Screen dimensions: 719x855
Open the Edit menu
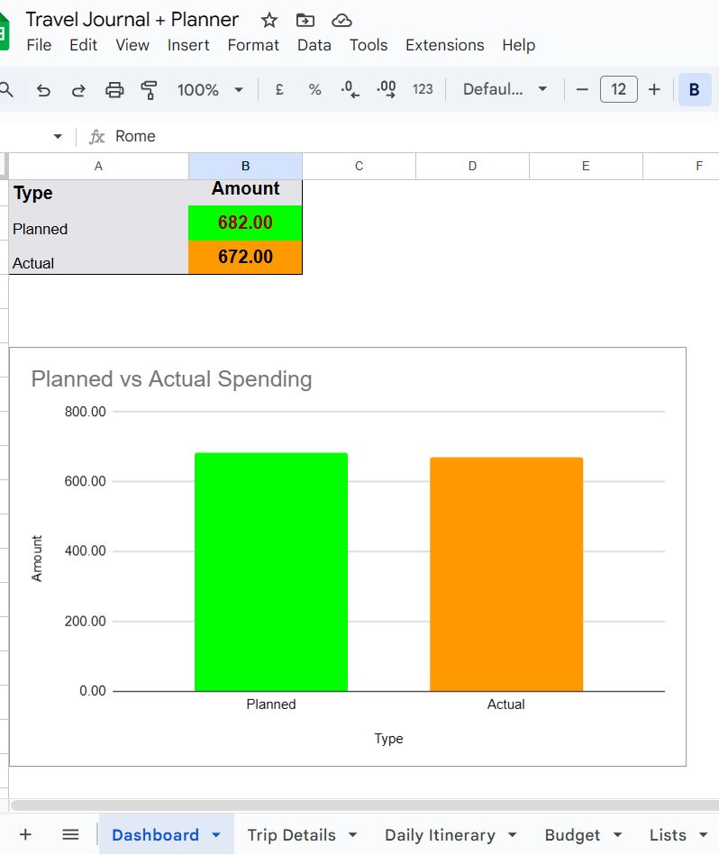click(83, 45)
